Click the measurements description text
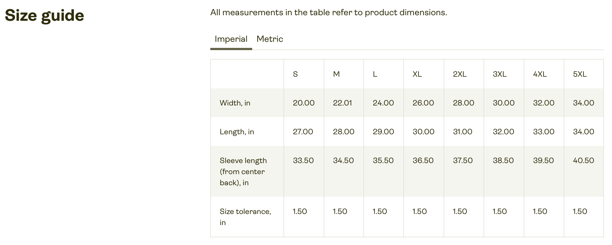Screen dimensions: 612x245 [x=328, y=12]
